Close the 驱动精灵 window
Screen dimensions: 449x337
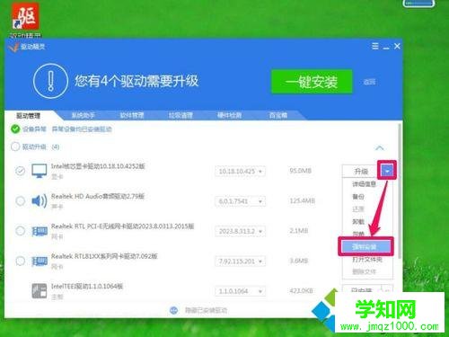click(x=397, y=46)
